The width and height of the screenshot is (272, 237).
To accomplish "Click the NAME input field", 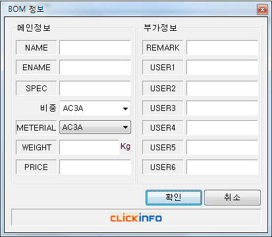I will [x=95, y=47].
